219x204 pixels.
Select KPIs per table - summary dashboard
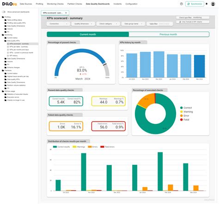coord(19,47)
